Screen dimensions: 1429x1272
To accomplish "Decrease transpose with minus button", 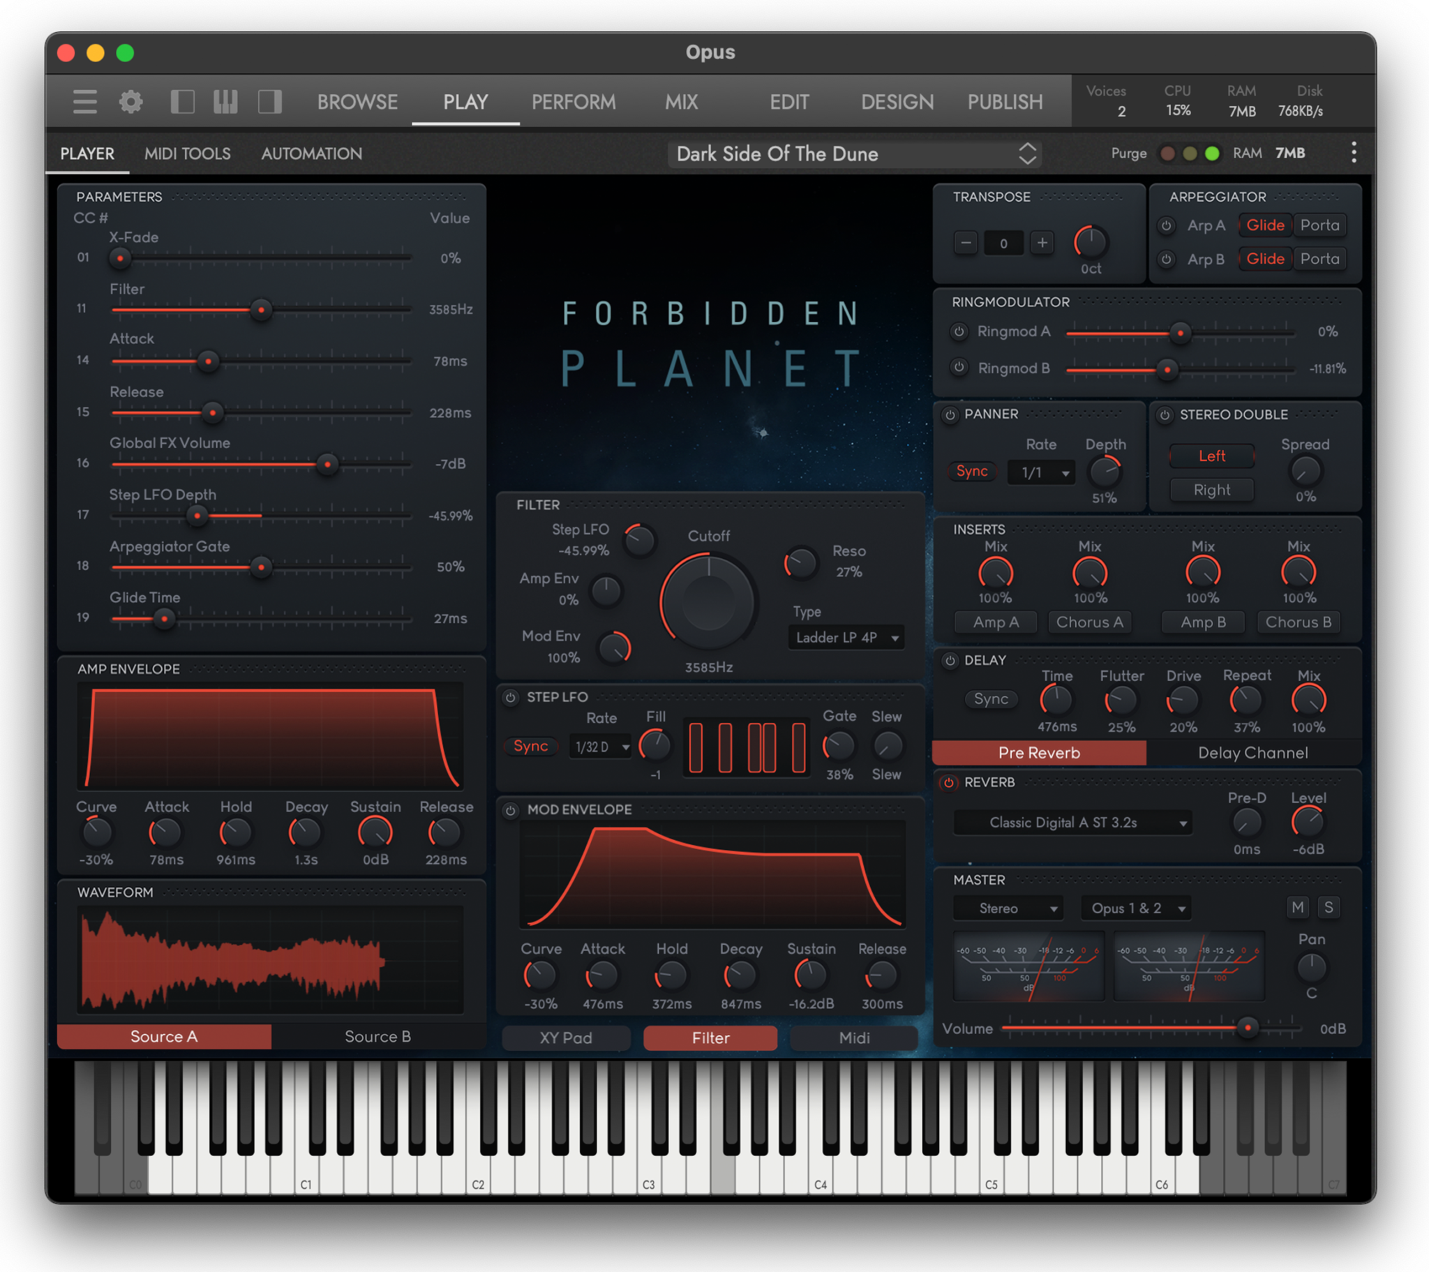I will pos(966,244).
